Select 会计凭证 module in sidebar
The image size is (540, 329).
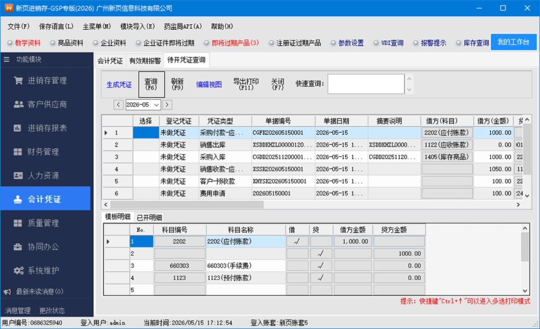point(45,199)
